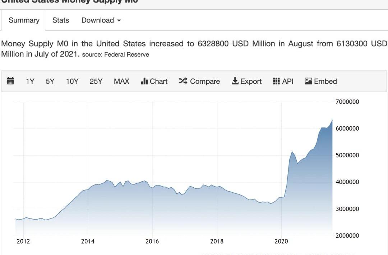Click the Compare shuffle arrows icon
Viewport: 388px width, 255px height.
[183, 81]
